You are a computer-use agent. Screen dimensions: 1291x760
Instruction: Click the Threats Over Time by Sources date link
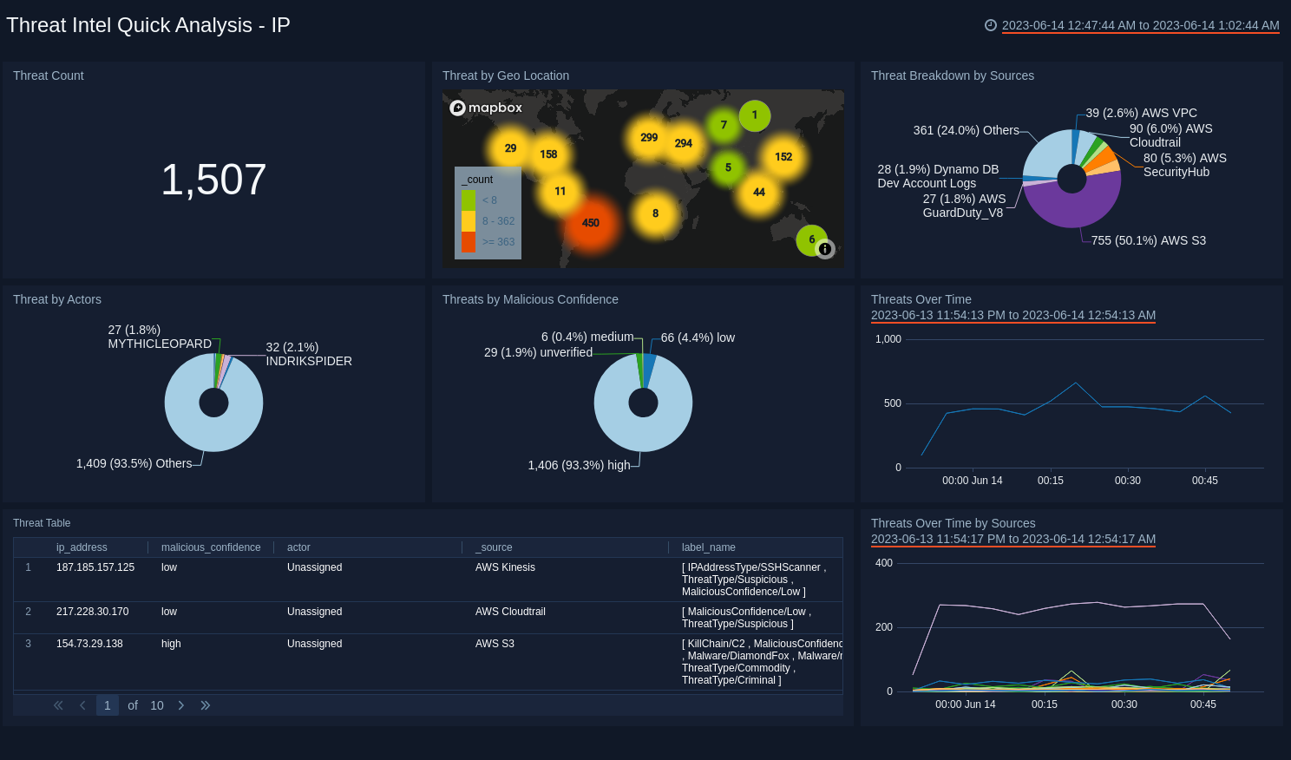tap(1012, 539)
